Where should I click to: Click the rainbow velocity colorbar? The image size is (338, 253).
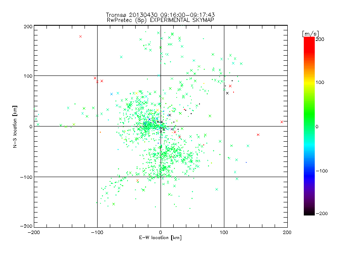(x=309, y=126)
